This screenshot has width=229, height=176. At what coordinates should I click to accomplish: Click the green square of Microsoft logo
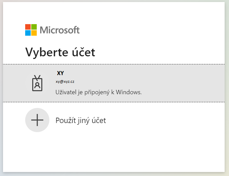34,27
